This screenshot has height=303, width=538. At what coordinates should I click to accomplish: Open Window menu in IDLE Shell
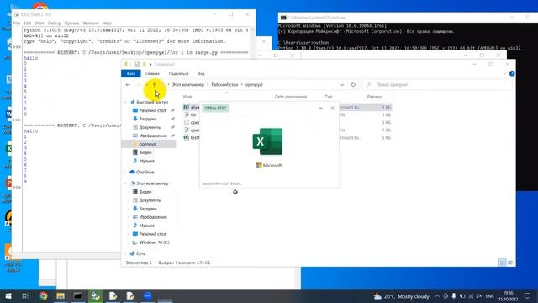point(91,23)
